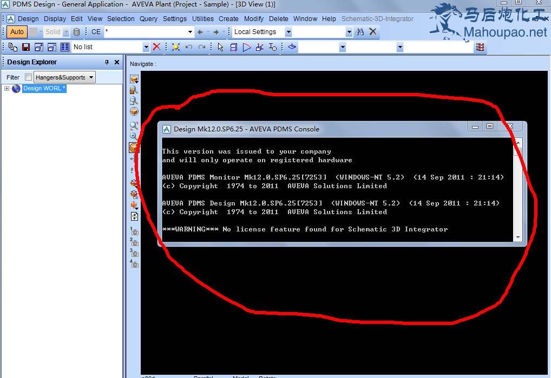Viewport: 551px width, 378px height.
Task: Open the Display menu
Action: [x=55, y=19]
